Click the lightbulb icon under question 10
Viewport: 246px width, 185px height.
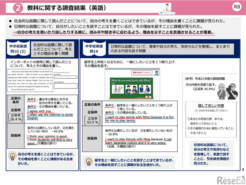click(13, 156)
